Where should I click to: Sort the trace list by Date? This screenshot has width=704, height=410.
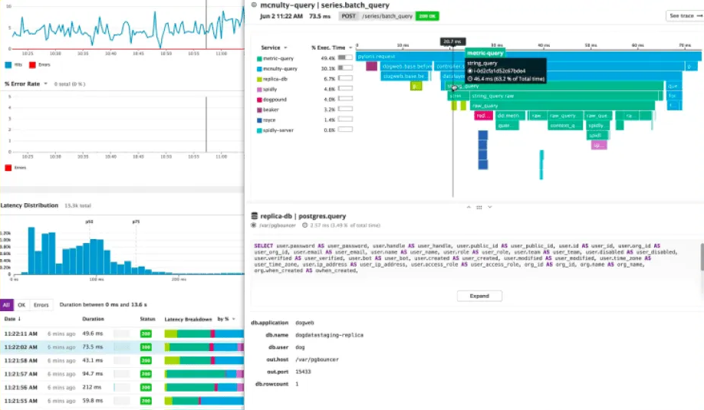point(12,319)
